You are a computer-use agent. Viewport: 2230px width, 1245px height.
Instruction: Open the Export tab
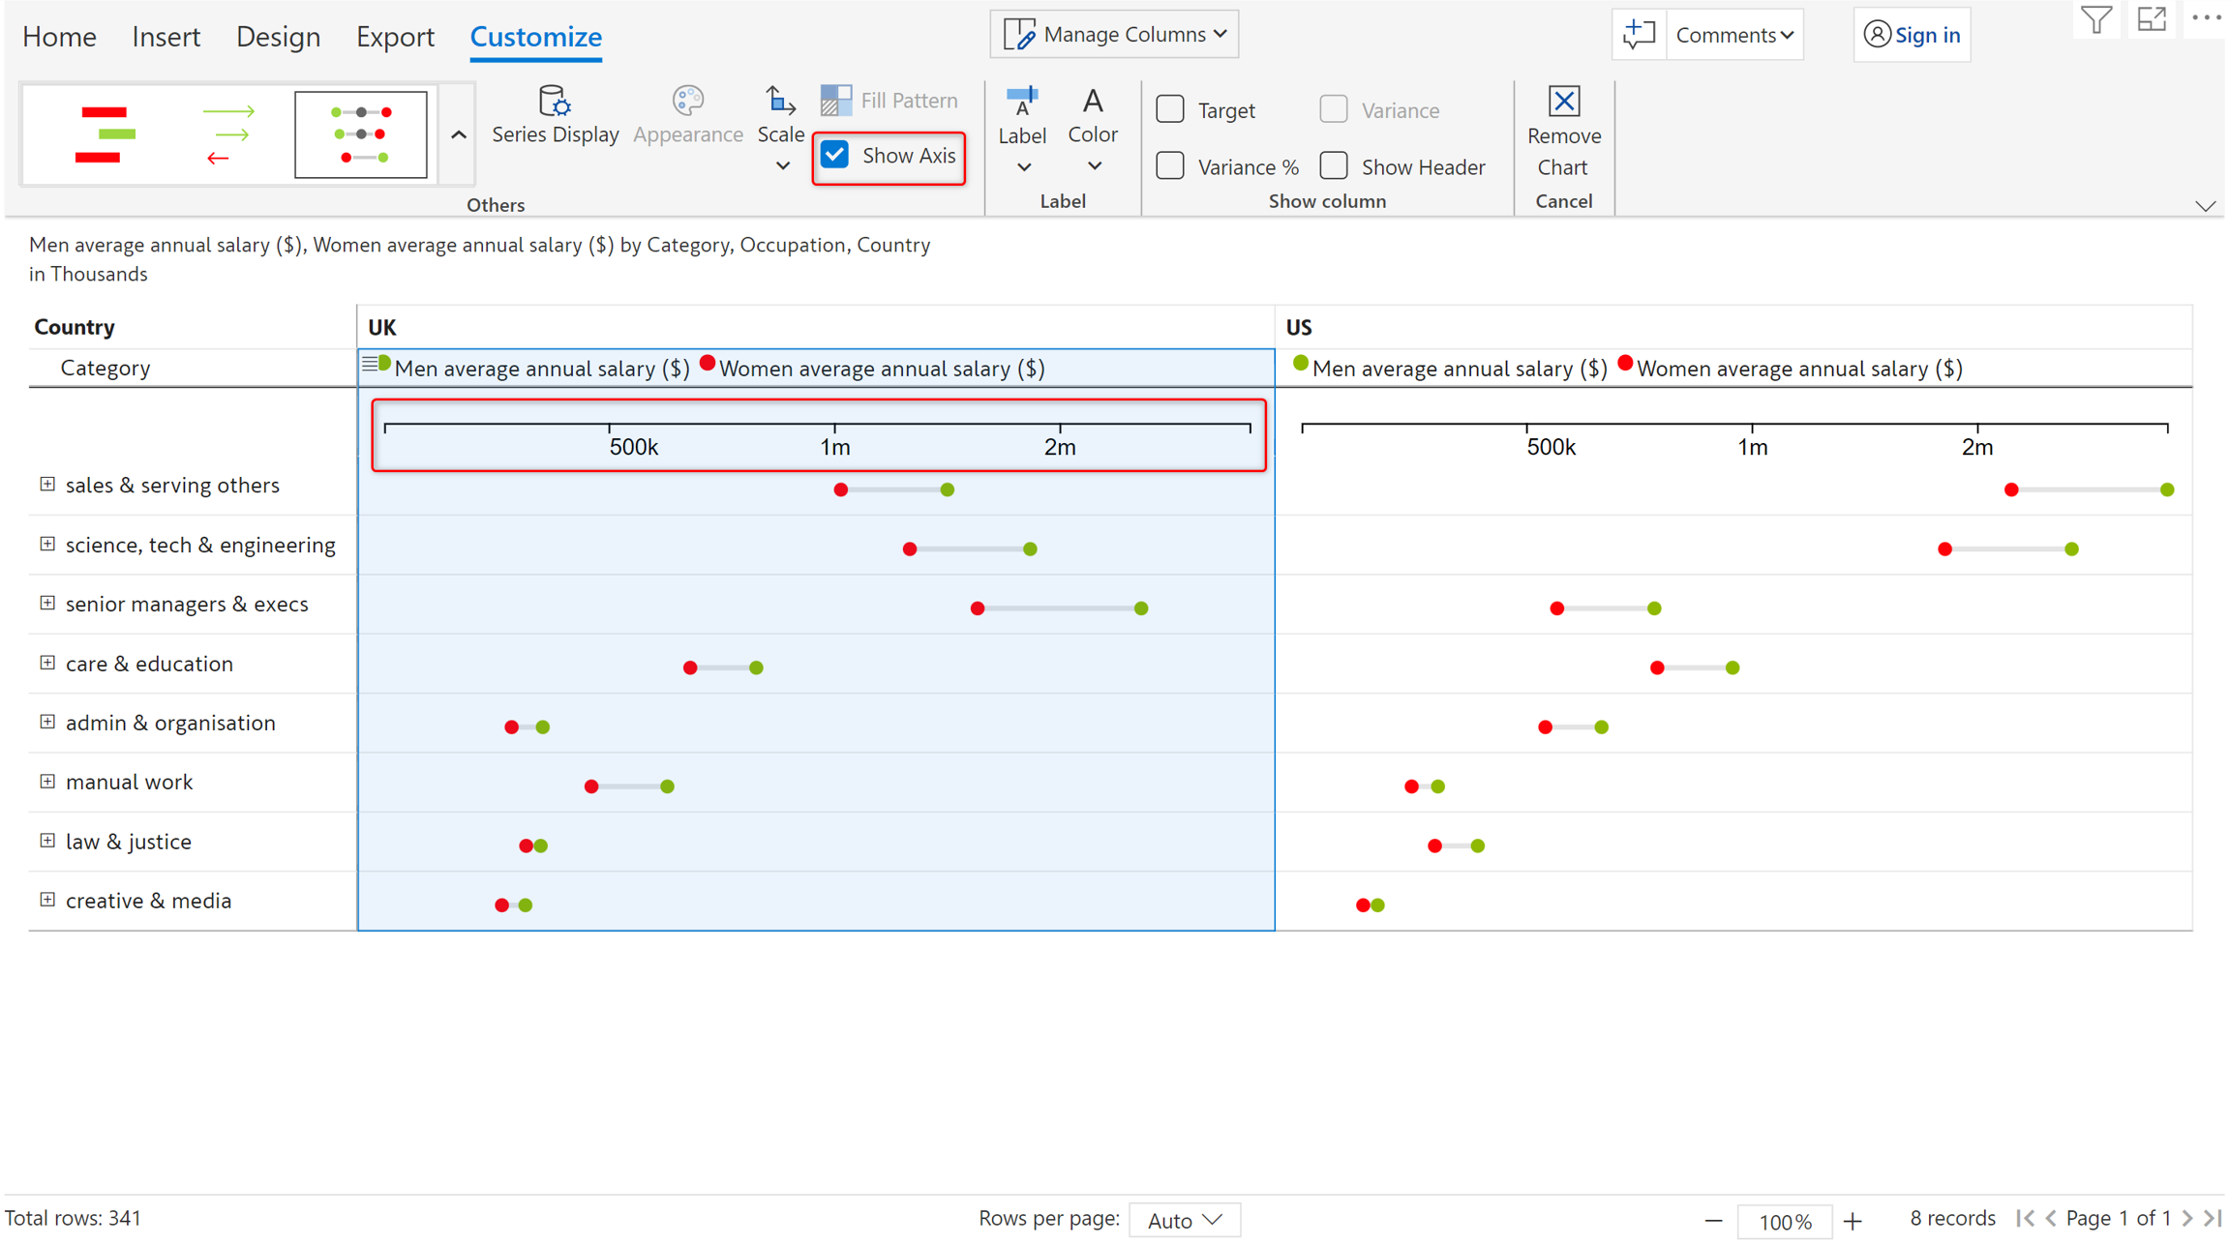tap(395, 37)
